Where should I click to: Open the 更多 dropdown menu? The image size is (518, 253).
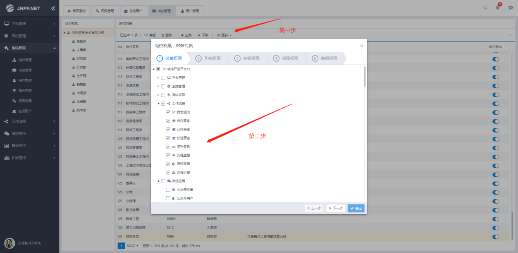(224, 35)
